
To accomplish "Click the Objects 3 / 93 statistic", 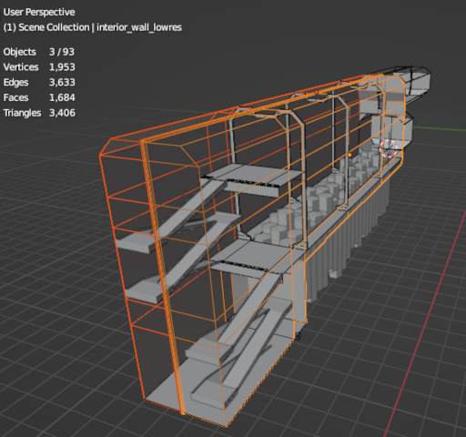I will (x=39, y=52).
